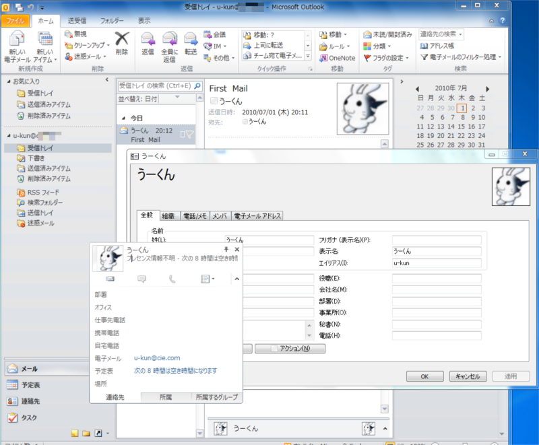Select July 15 in the date navigator
The image size is (539, 445).
[x=462, y=127]
